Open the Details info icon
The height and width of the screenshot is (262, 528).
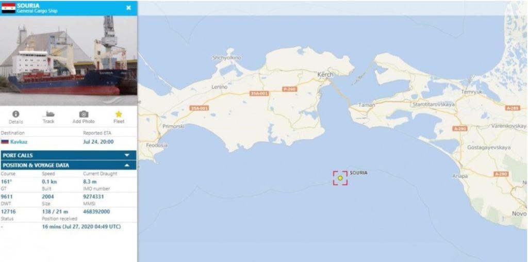[x=16, y=114]
